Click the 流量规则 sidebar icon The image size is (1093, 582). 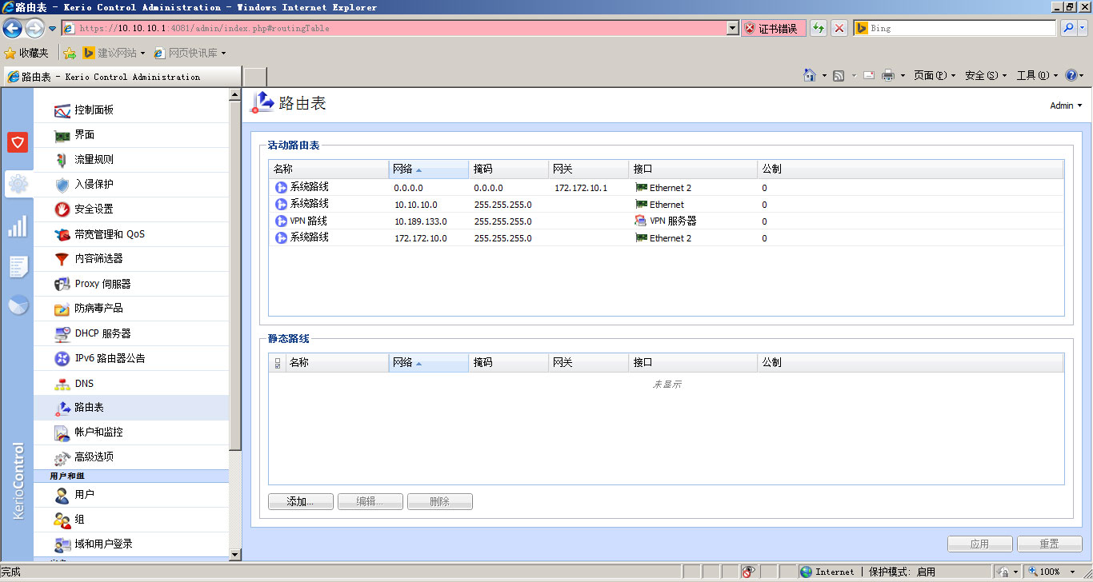tap(62, 160)
